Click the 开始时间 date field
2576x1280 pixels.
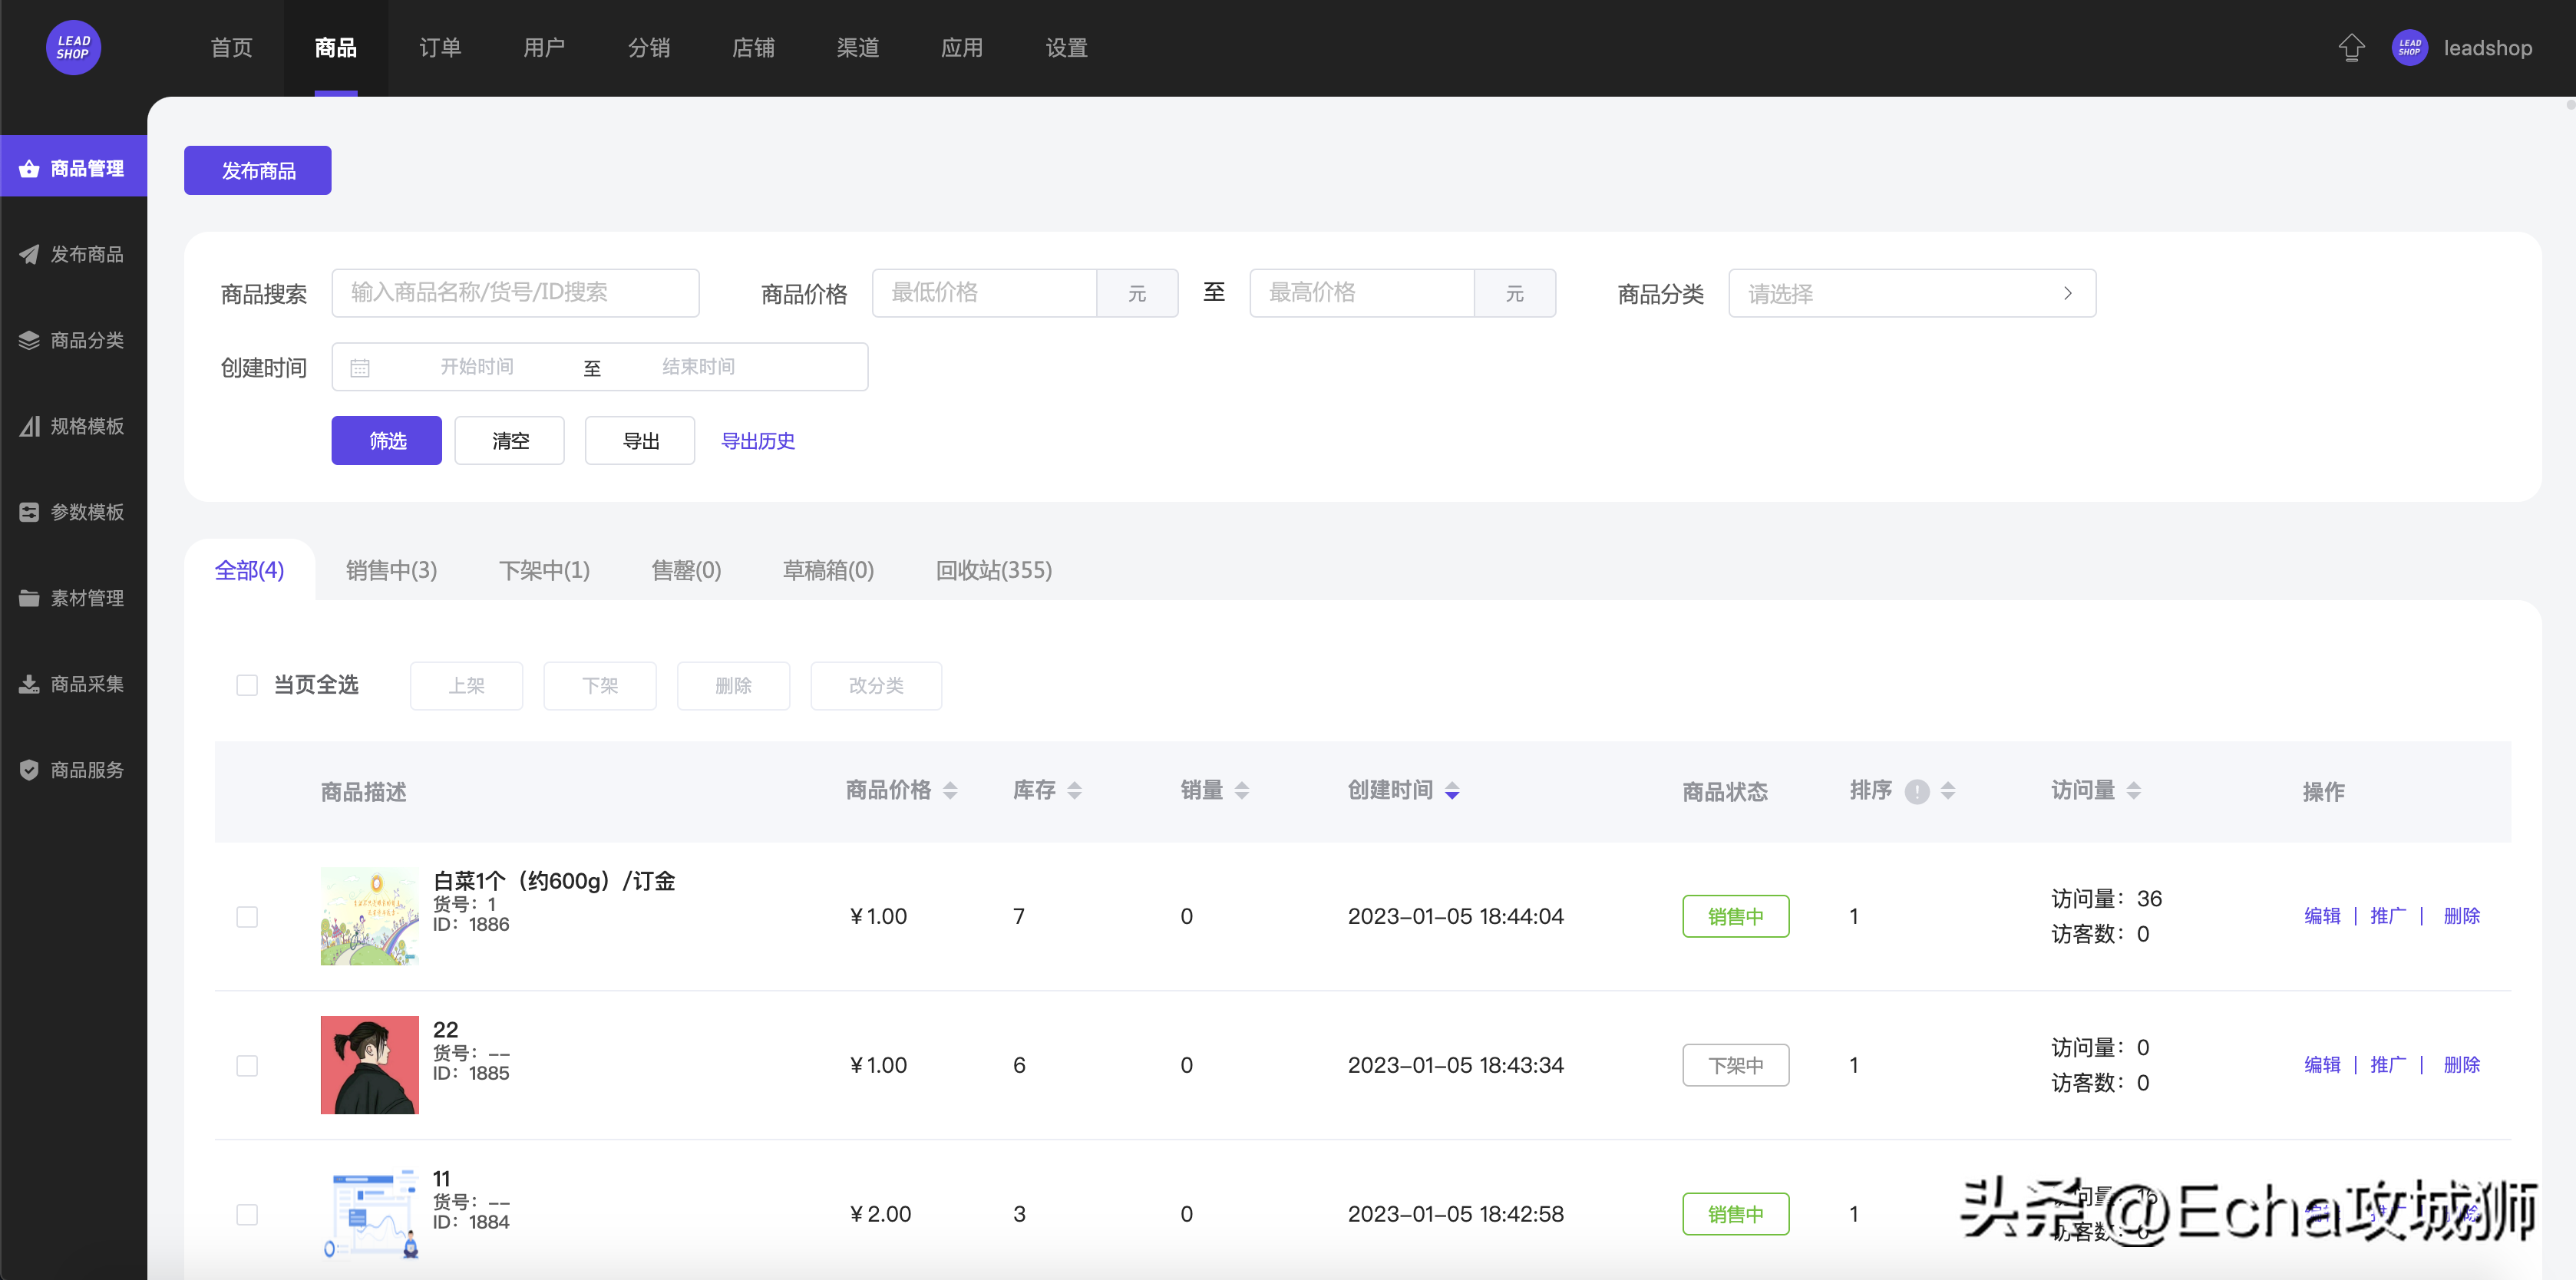(x=477, y=367)
